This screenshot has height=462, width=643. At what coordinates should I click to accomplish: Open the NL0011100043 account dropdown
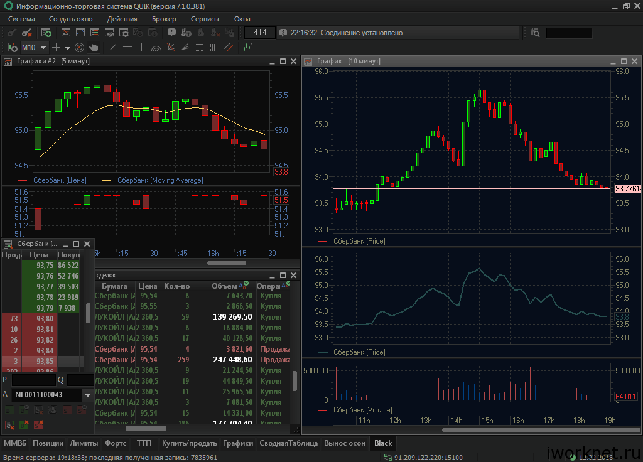click(88, 395)
